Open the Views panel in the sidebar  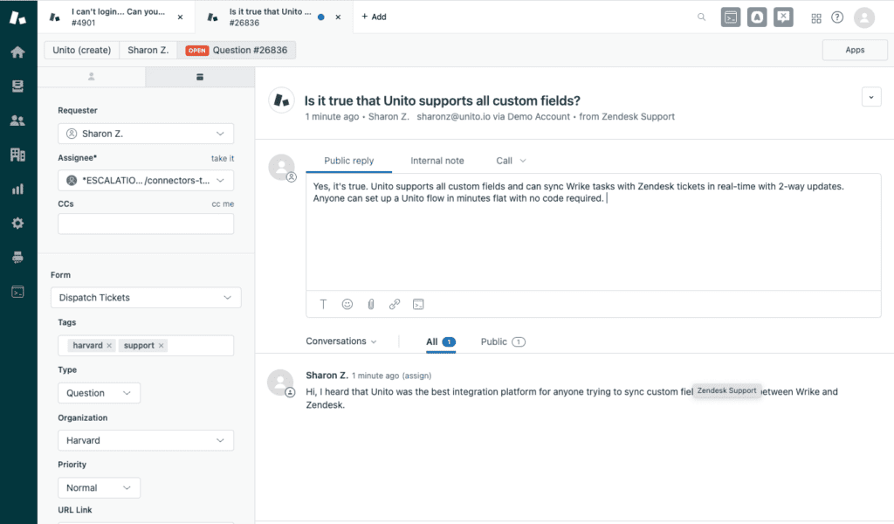pyautogui.click(x=17, y=86)
